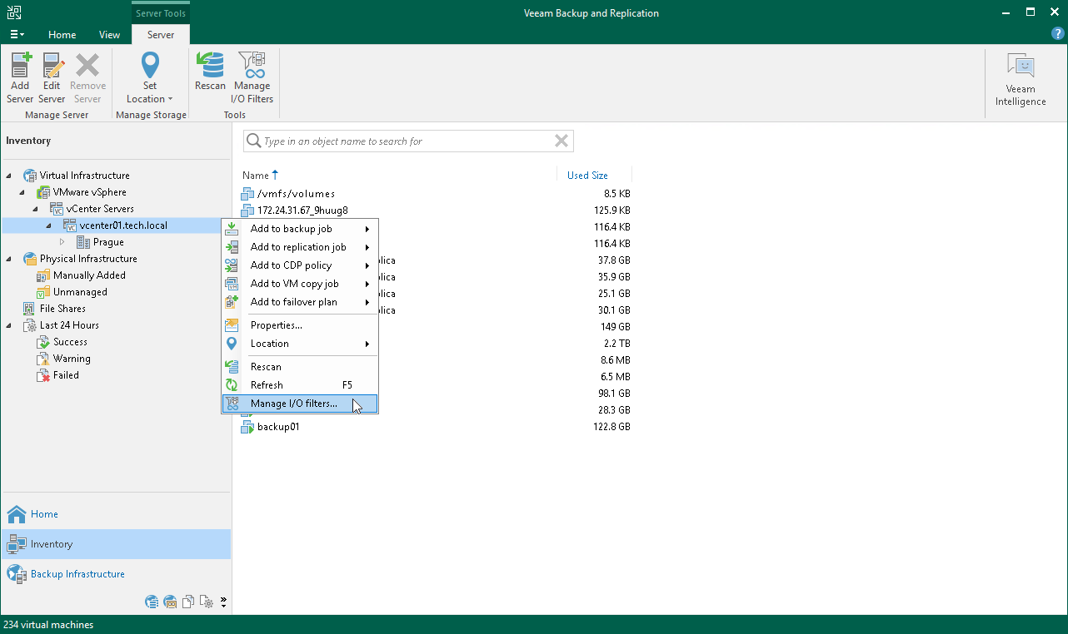
Task: Choose Properties from the context menu
Action: 276,325
